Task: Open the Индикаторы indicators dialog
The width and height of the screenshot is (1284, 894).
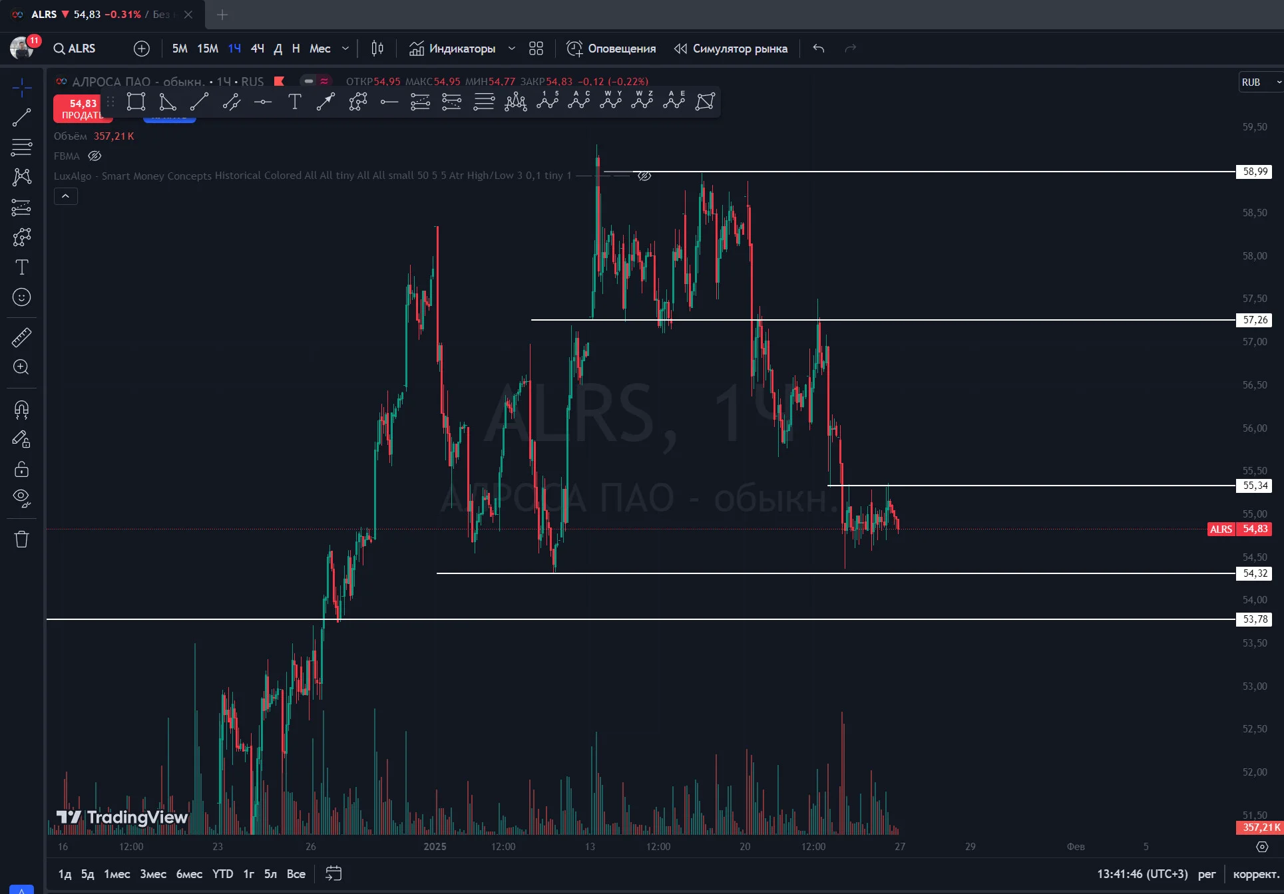Action: coord(453,49)
